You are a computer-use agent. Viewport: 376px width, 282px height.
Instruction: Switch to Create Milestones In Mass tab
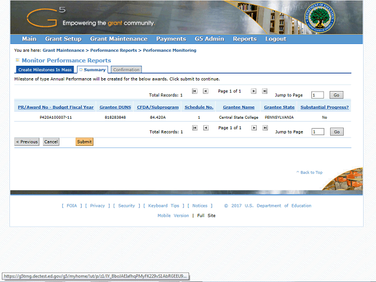(x=45, y=70)
